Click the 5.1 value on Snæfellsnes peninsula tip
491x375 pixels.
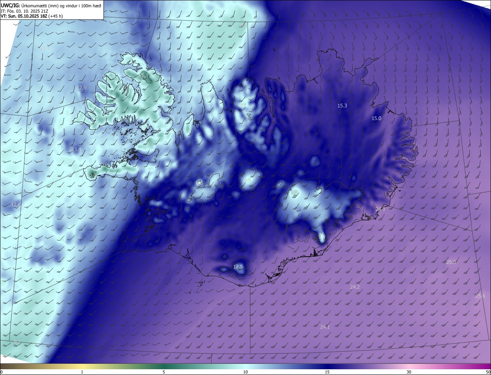click(92, 175)
